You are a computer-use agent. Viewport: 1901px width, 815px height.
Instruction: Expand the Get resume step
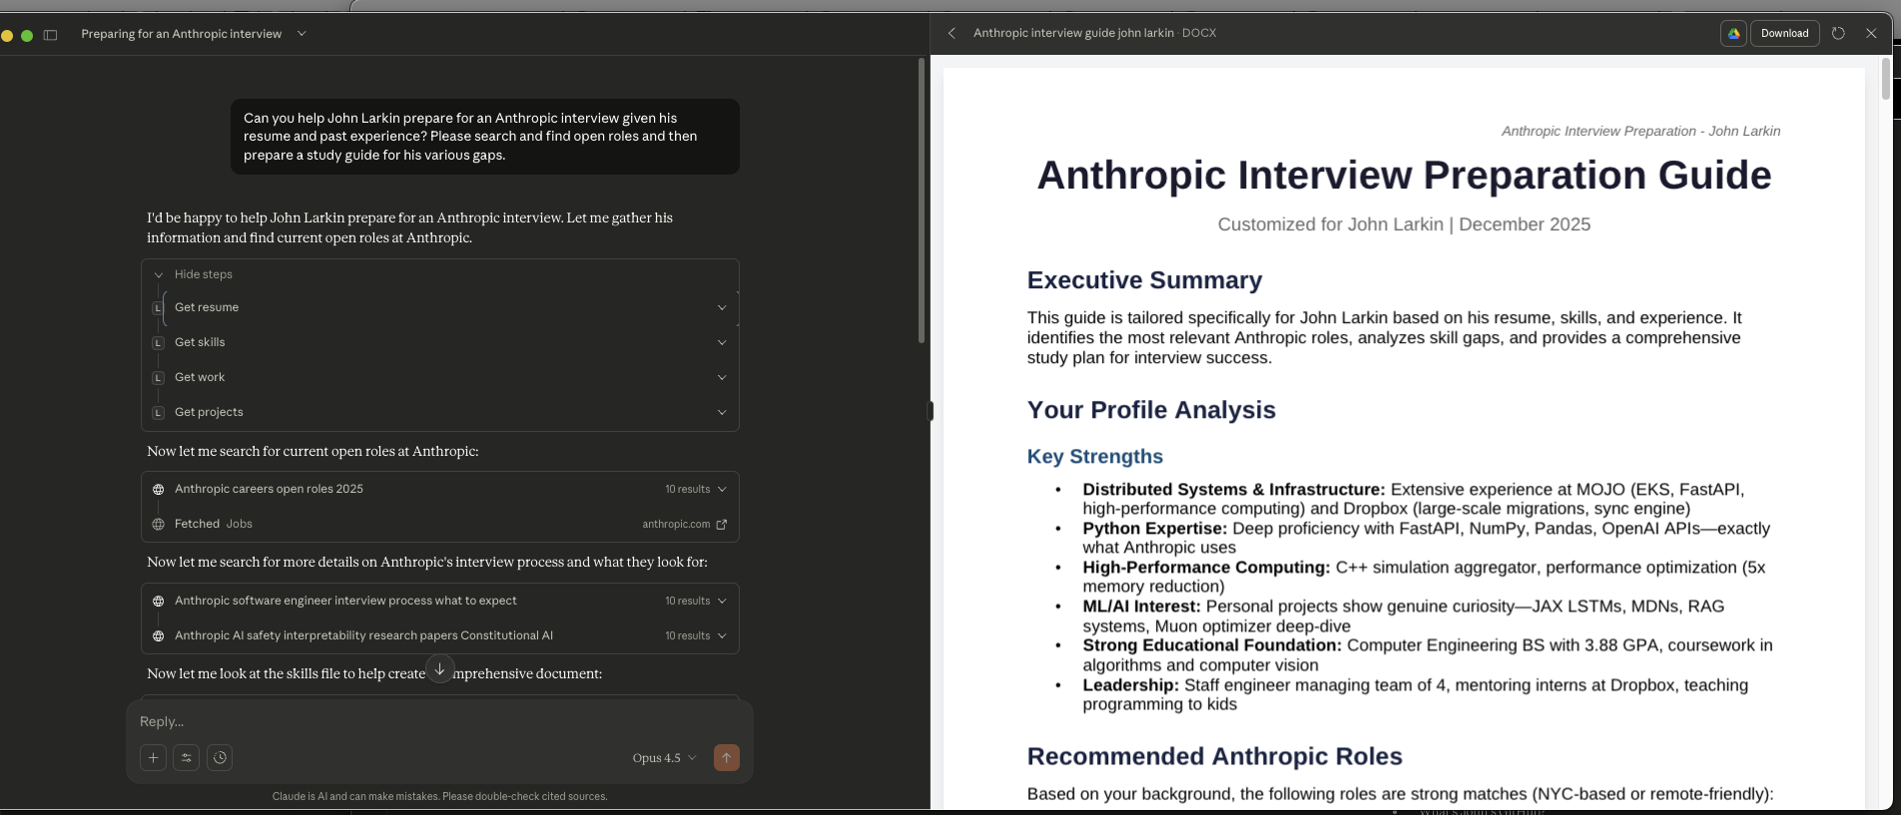[721, 308]
